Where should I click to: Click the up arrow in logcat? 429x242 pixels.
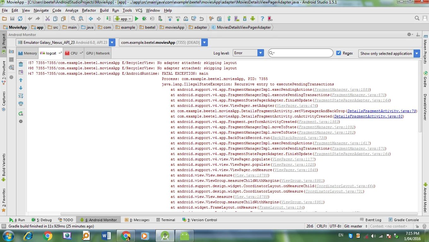pos(21,80)
